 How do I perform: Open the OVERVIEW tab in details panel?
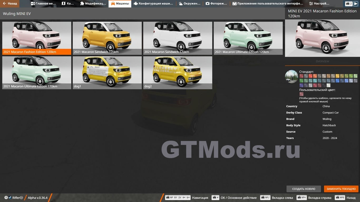(x=322, y=61)
